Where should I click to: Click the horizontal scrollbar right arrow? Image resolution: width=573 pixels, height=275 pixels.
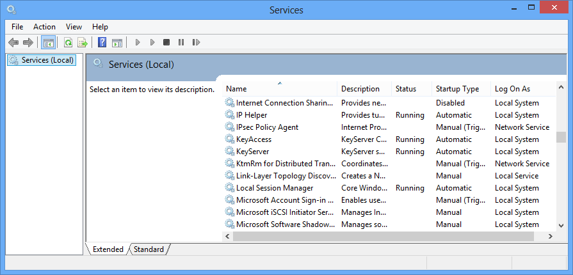tap(550, 237)
